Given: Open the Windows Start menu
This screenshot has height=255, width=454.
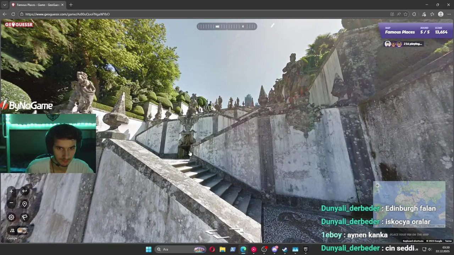Looking at the screenshot, I should tap(149, 249).
